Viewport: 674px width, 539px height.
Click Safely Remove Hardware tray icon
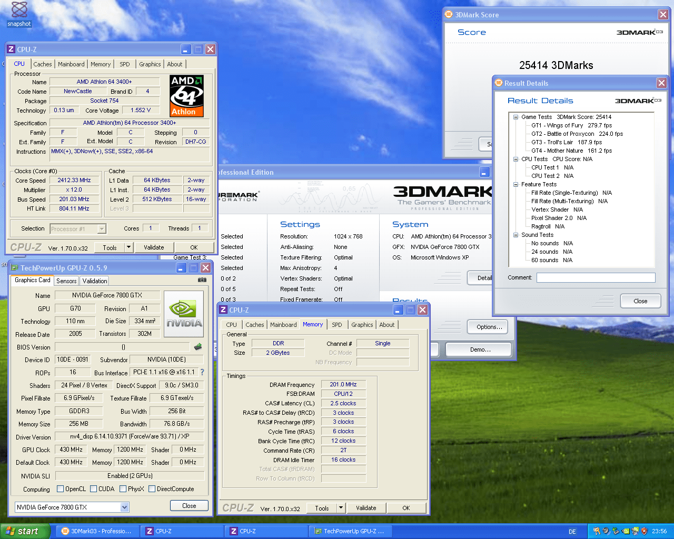(616, 531)
